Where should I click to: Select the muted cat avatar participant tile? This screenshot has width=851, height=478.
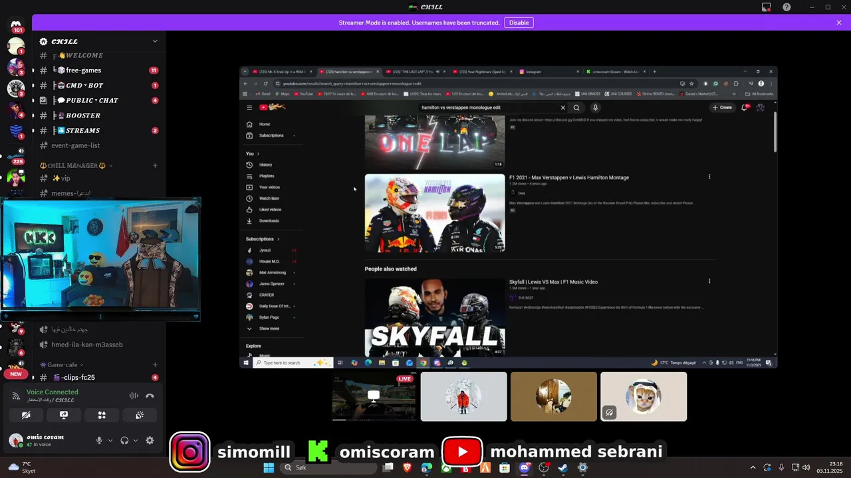point(644,396)
